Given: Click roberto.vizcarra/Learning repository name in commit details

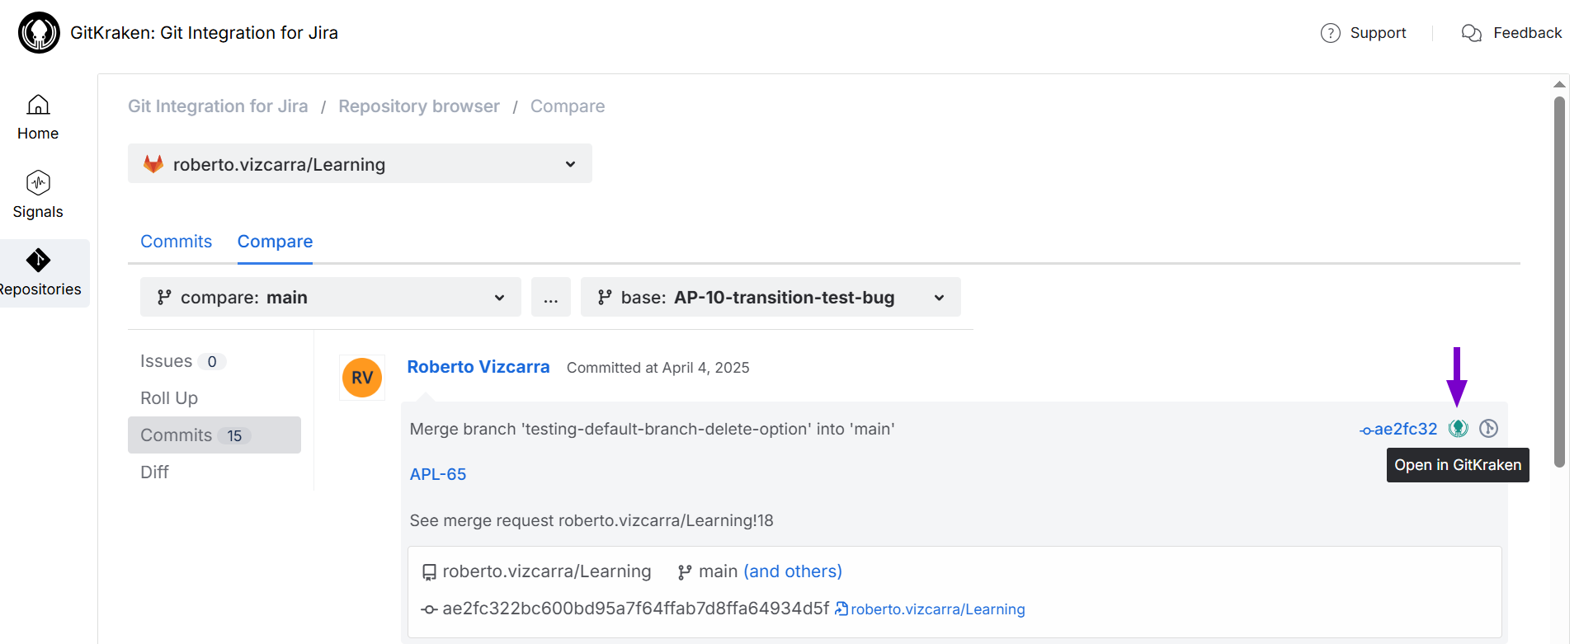Looking at the screenshot, I should click(x=547, y=571).
